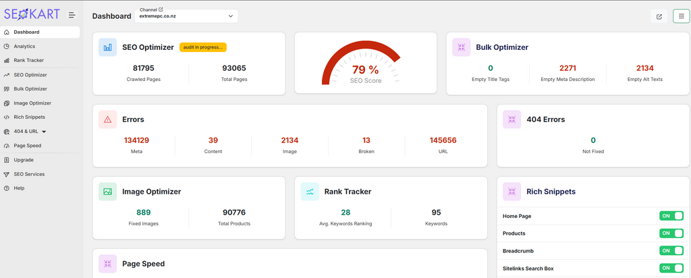Go to Analytics in the sidebar
Screen dimensions: 691x278
point(24,47)
